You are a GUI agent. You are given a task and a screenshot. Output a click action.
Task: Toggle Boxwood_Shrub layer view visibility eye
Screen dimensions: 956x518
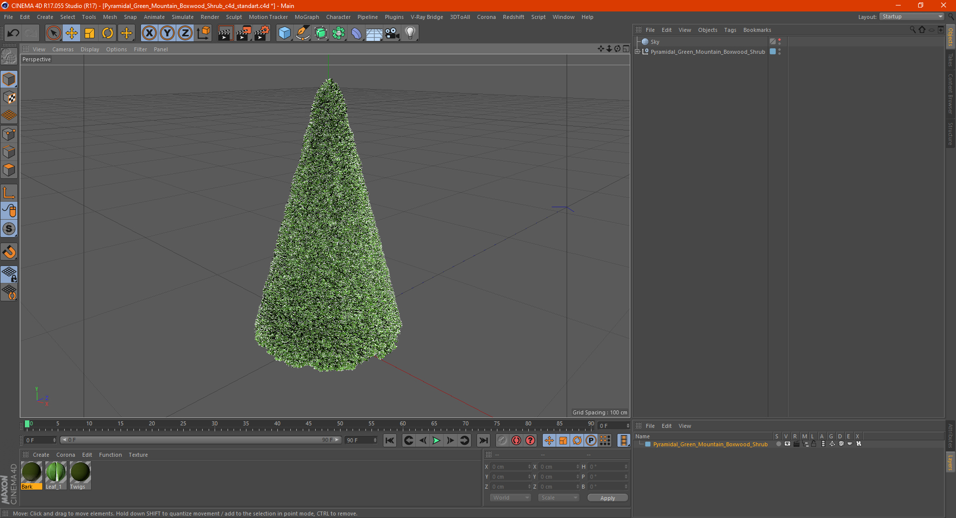tap(787, 444)
